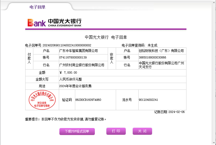Select posting date 2024-02-06

coord(177,112)
